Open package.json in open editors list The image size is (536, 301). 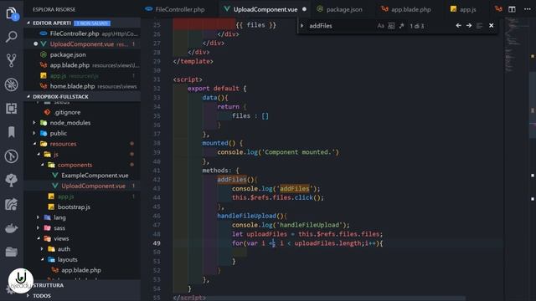pyautogui.click(x=82, y=54)
